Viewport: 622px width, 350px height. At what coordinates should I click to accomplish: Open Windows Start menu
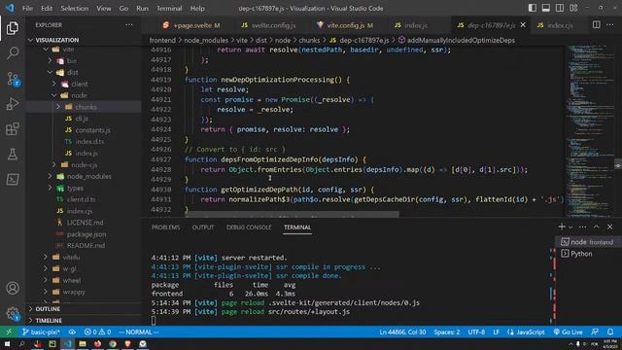pyautogui.click(x=7, y=343)
